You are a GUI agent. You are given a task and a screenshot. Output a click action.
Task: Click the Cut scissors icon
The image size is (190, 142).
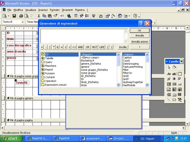[x=39, y=16]
